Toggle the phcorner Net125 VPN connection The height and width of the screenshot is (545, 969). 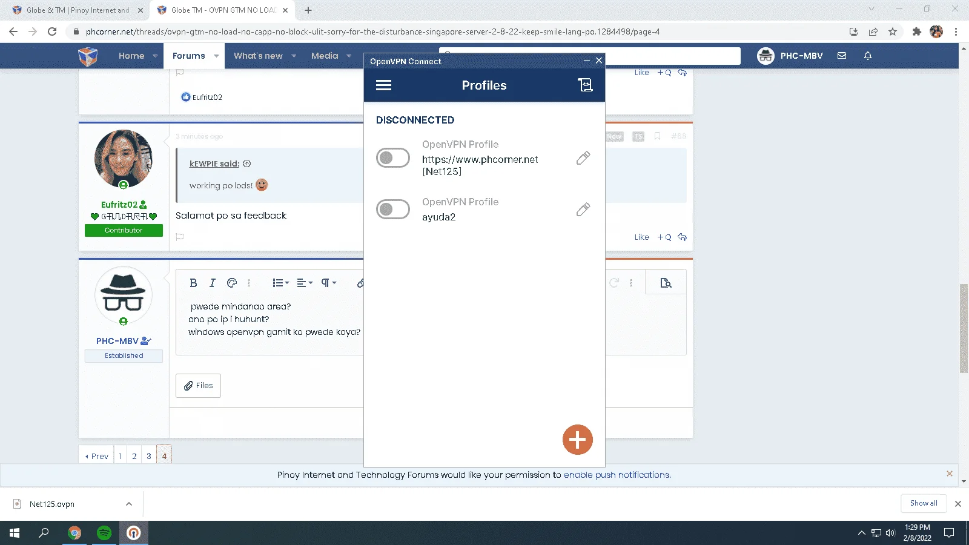pos(393,158)
